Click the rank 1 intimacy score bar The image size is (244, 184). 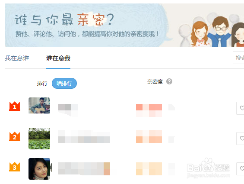click(149, 110)
